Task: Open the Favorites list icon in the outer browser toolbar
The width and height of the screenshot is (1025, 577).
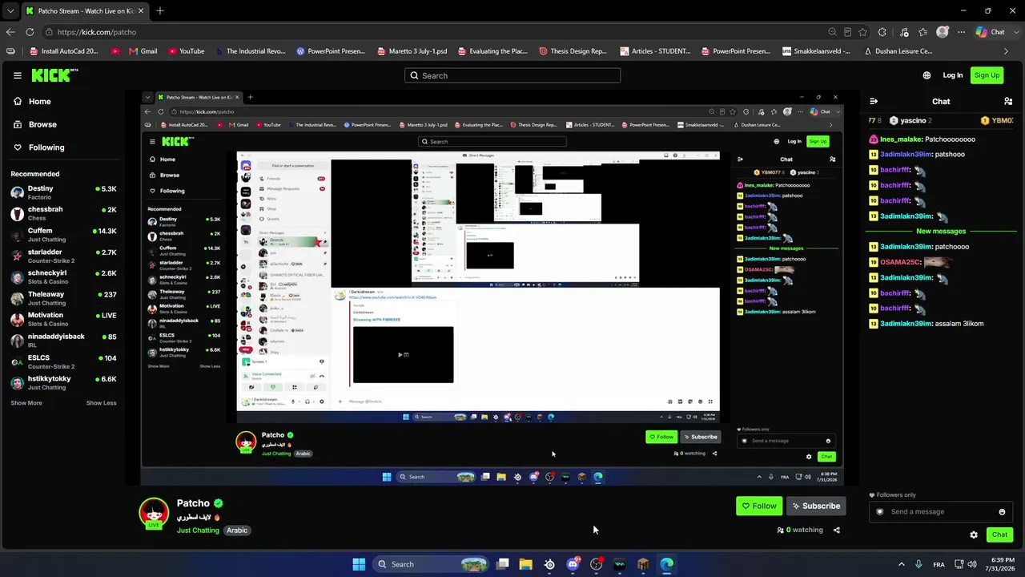Action: click(x=923, y=32)
